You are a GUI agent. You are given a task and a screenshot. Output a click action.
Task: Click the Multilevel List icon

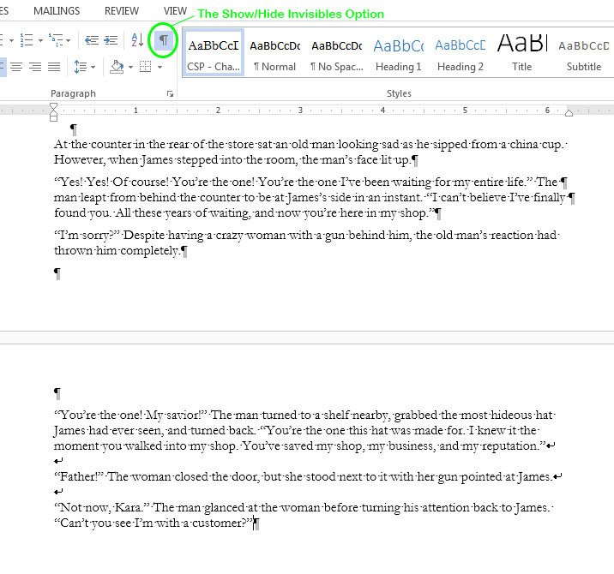point(56,40)
